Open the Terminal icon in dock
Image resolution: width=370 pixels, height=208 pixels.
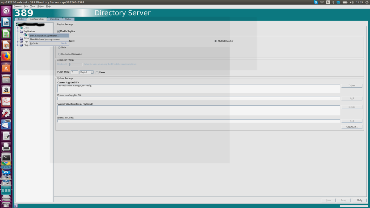point(6,157)
